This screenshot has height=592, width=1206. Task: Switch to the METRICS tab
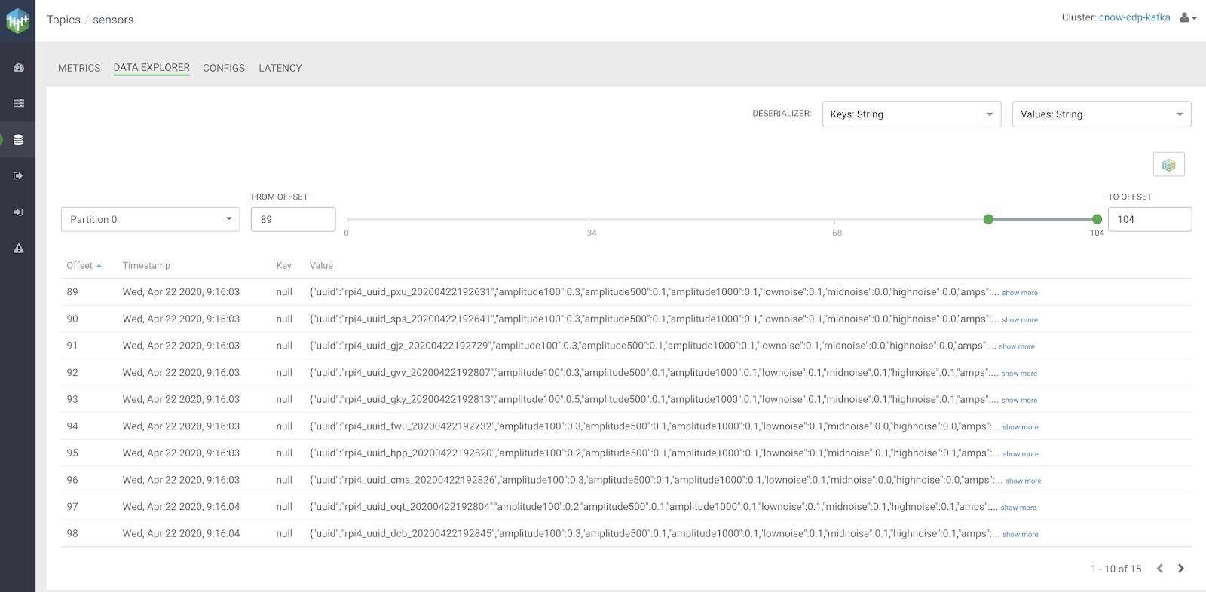pyautogui.click(x=79, y=68)
